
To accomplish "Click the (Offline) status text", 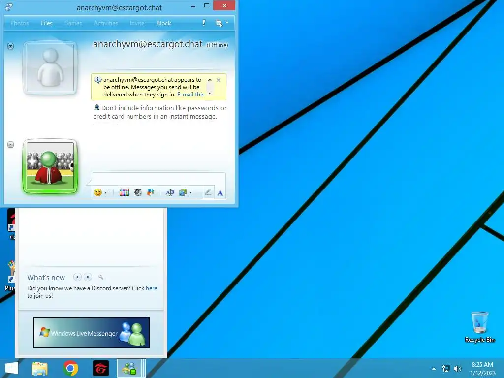I will (217, 45).
